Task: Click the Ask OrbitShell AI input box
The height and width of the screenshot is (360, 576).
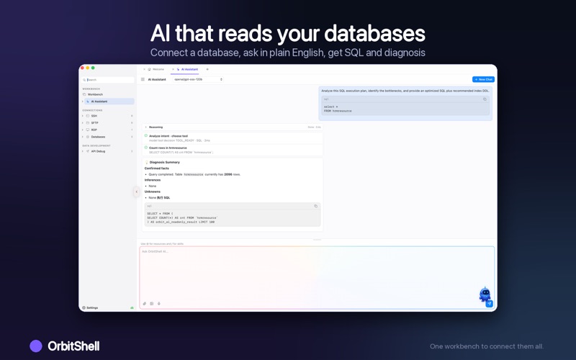Action: click(x=317, y=278)
